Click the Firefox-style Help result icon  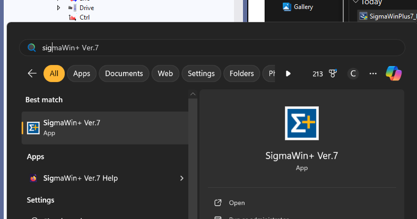click(x=33, y=178)
